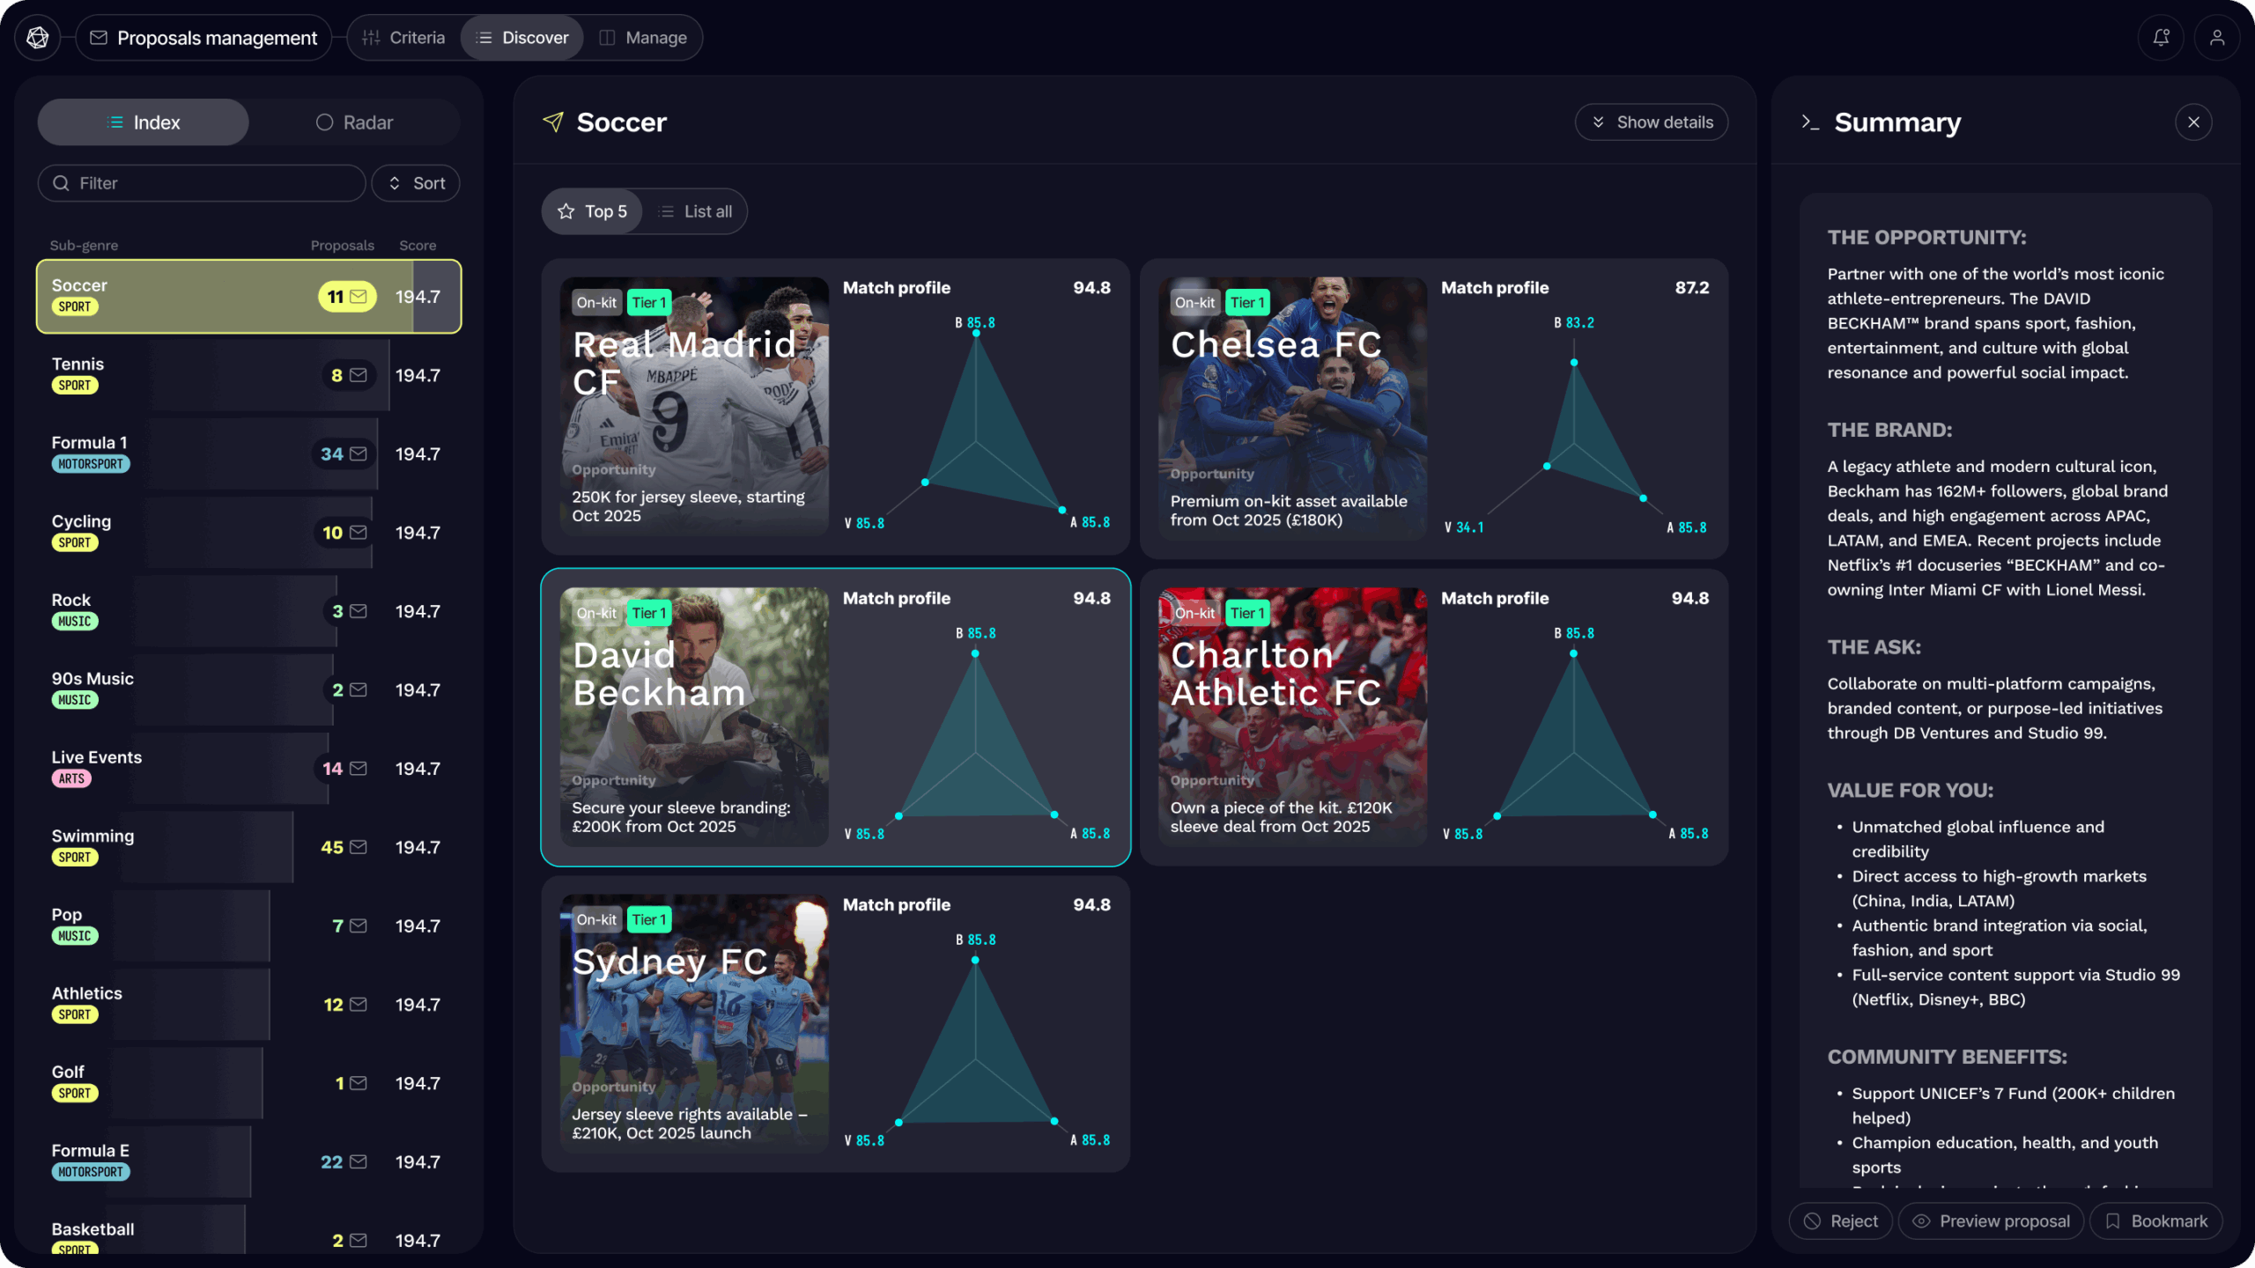Click the MUSIC tag under Rock

click(75, 621)
